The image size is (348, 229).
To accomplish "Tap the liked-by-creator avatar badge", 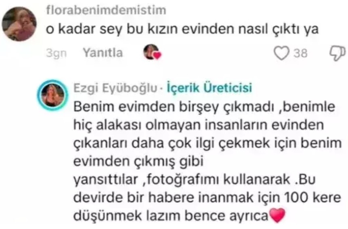I will pos(152,52).
